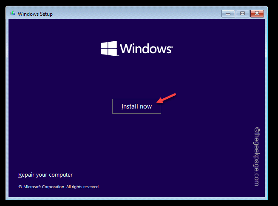The image size is (278, 206).
Task: Click the Windows Setup title bar icon
Action: tap(13, 13)
